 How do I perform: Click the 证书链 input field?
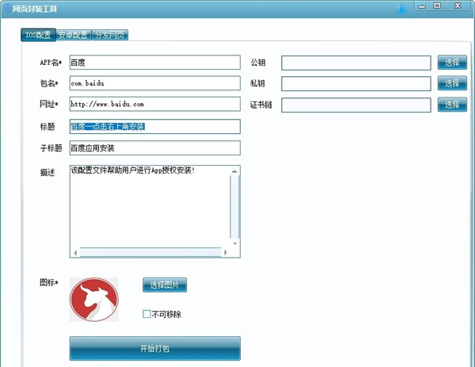356,105
